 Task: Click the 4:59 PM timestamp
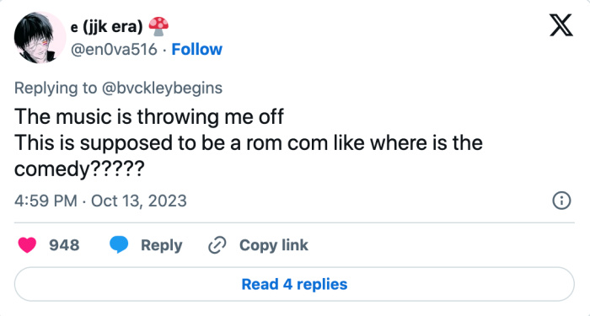click(x=46, y=201)
